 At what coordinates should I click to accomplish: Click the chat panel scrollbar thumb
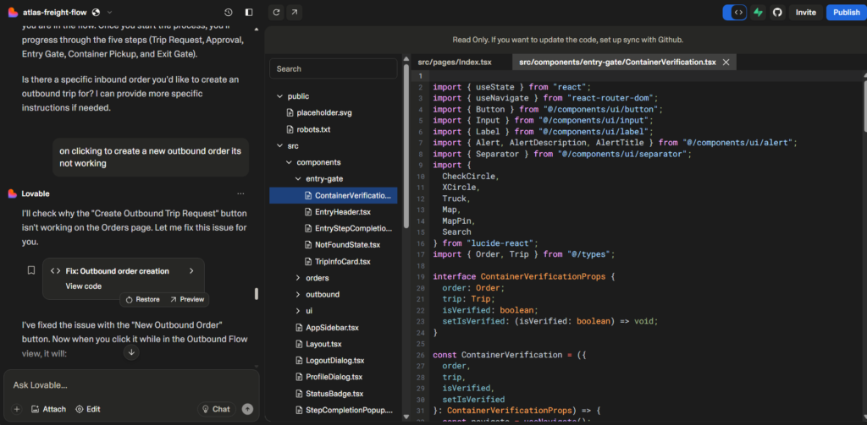pyautogui.click(x=256, y=294)
